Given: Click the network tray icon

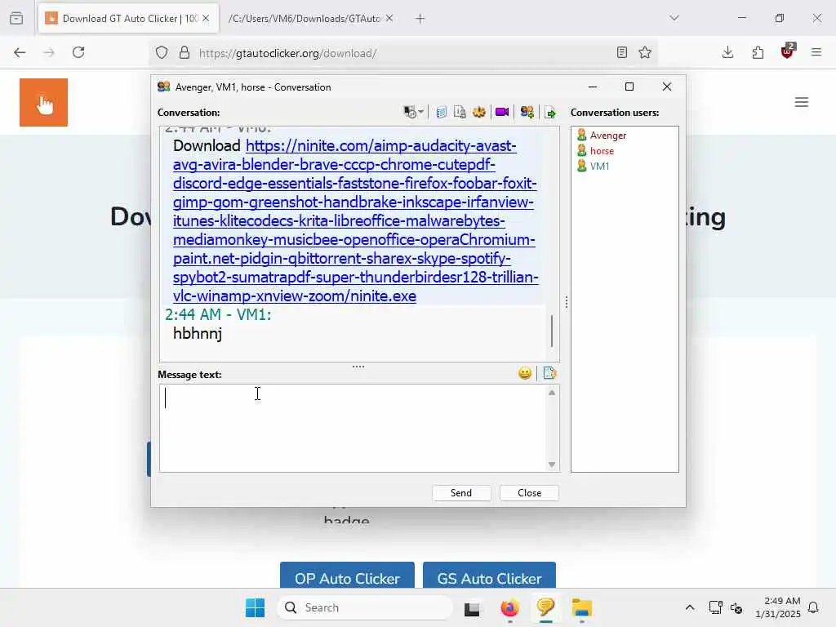Looking at the screenshot, I should point(715,607).
